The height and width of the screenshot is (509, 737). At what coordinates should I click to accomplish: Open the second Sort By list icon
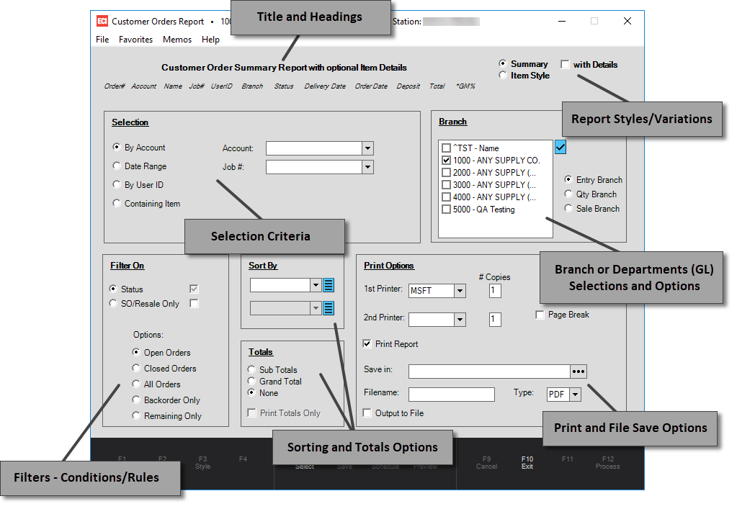329,308
